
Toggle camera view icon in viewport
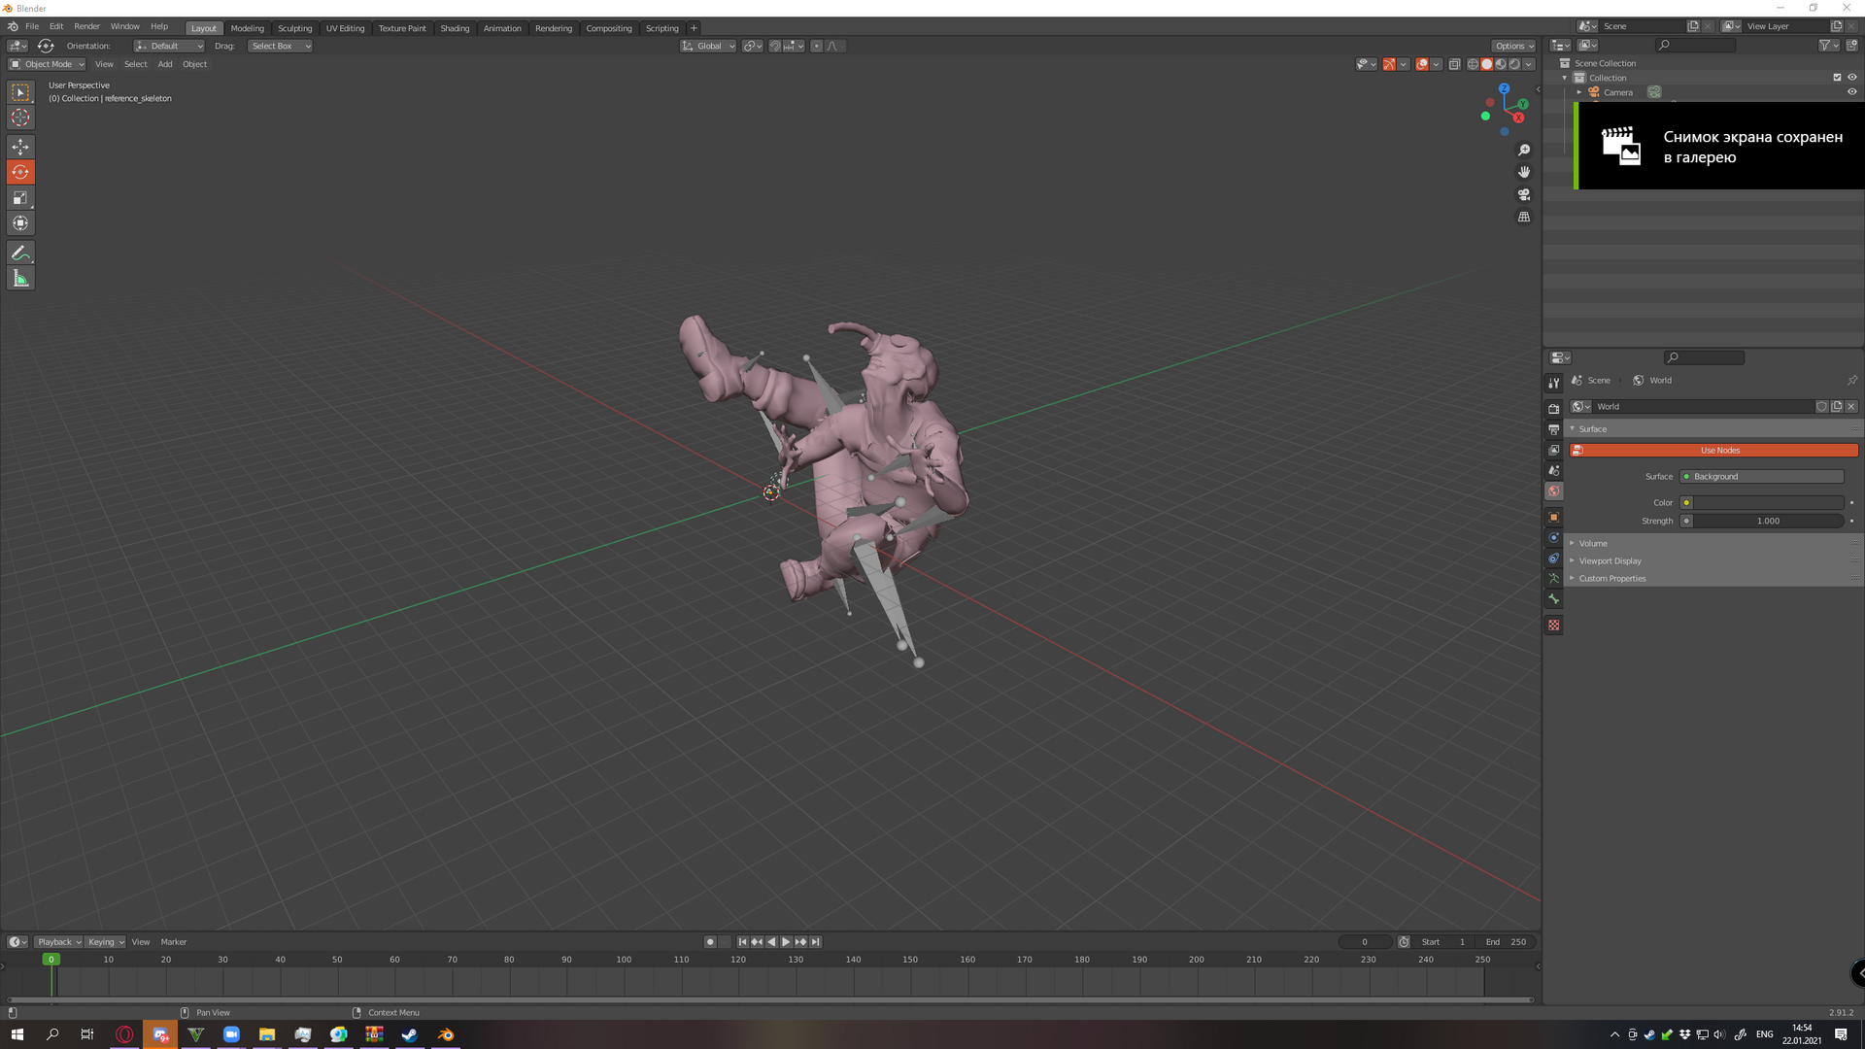1524,194
